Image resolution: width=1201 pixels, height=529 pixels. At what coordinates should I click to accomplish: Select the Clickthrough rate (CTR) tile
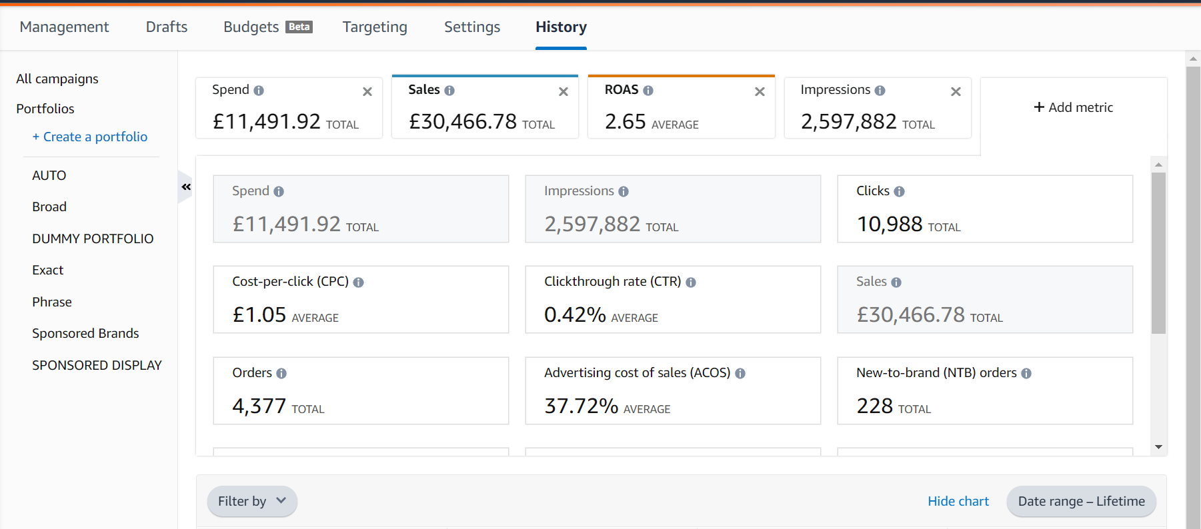tap(672, 299)
